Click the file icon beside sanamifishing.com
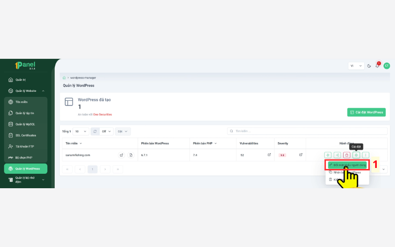 coord(131,155)
